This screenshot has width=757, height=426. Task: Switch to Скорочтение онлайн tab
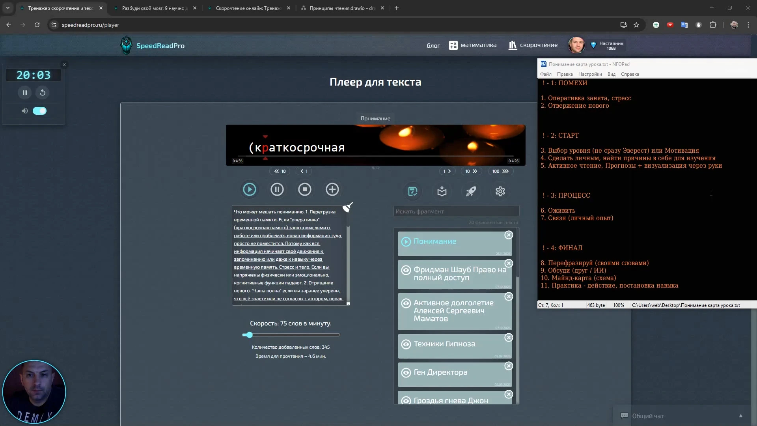pos(248,8)
